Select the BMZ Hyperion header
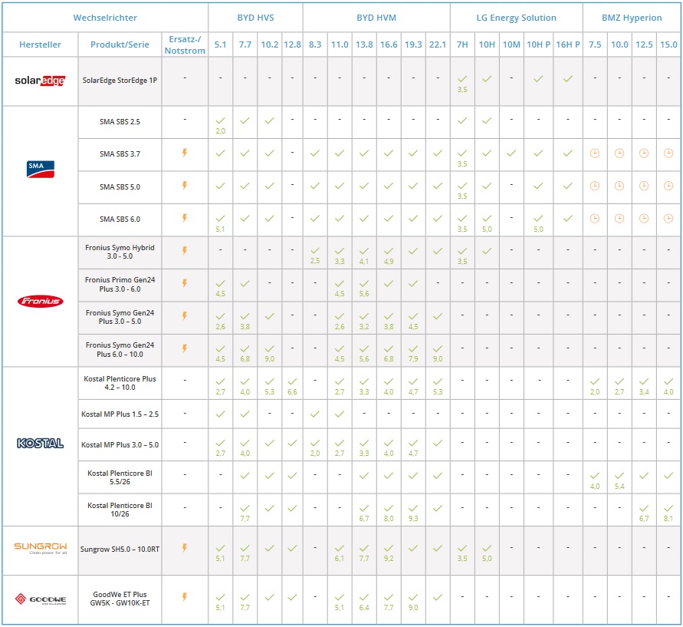Viewport: 683px width, 627px height. tap(632, 18)
